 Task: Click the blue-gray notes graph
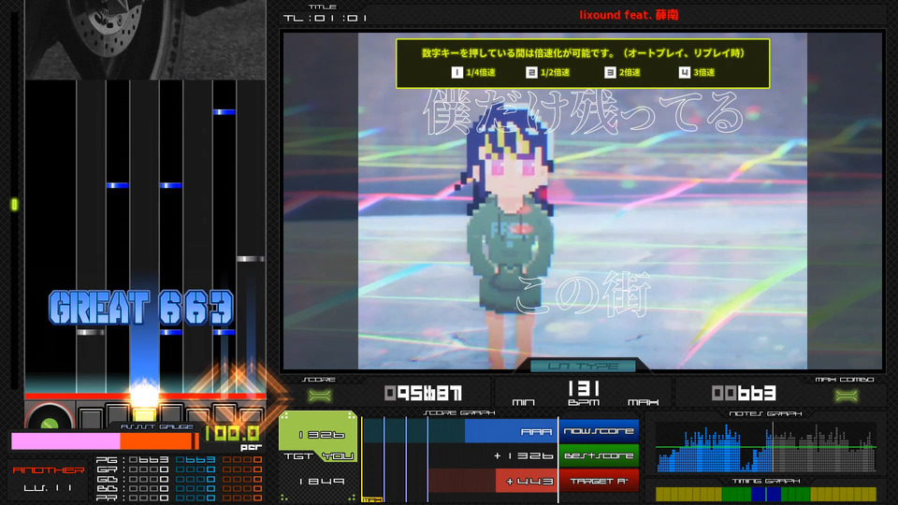coord(765,448)
